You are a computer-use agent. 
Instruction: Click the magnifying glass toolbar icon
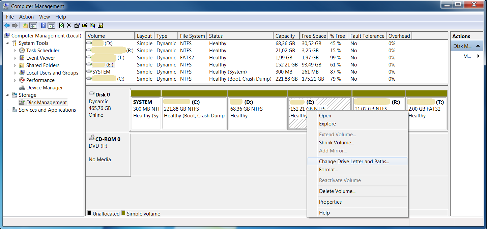pos(92,25)
